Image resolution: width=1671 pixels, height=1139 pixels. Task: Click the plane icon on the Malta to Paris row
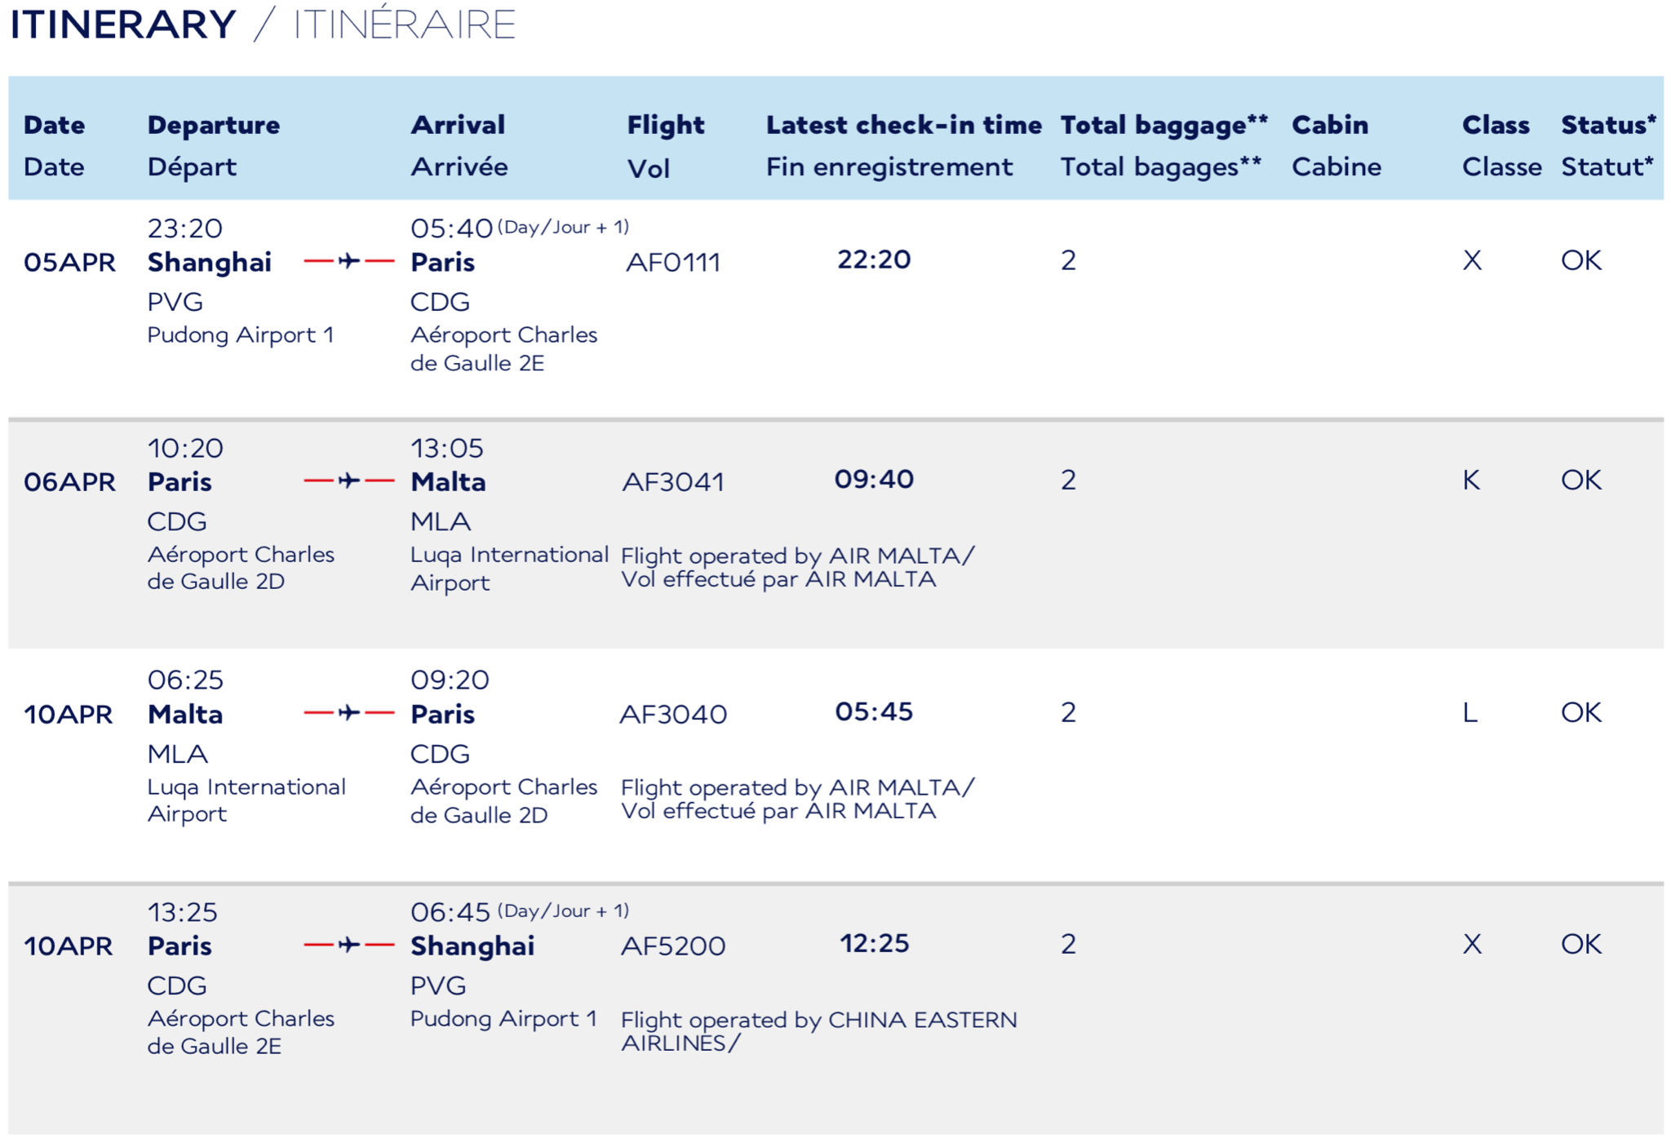coord(349,713)
